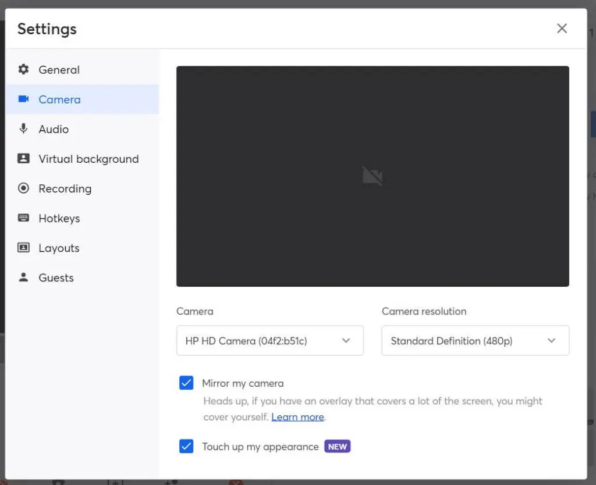Switch to the Camera settings section
The width and height of the screenshot is (596, 485).
point(59,99)
